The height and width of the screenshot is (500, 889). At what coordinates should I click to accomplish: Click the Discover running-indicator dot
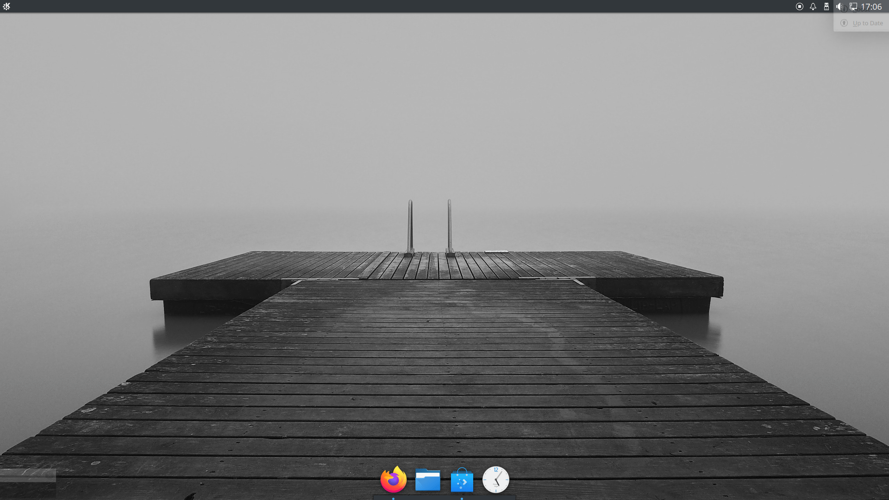(x=462, y=499)
